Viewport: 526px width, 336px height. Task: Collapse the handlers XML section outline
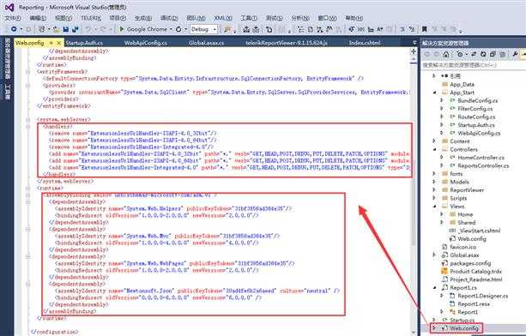coord(28,127)
